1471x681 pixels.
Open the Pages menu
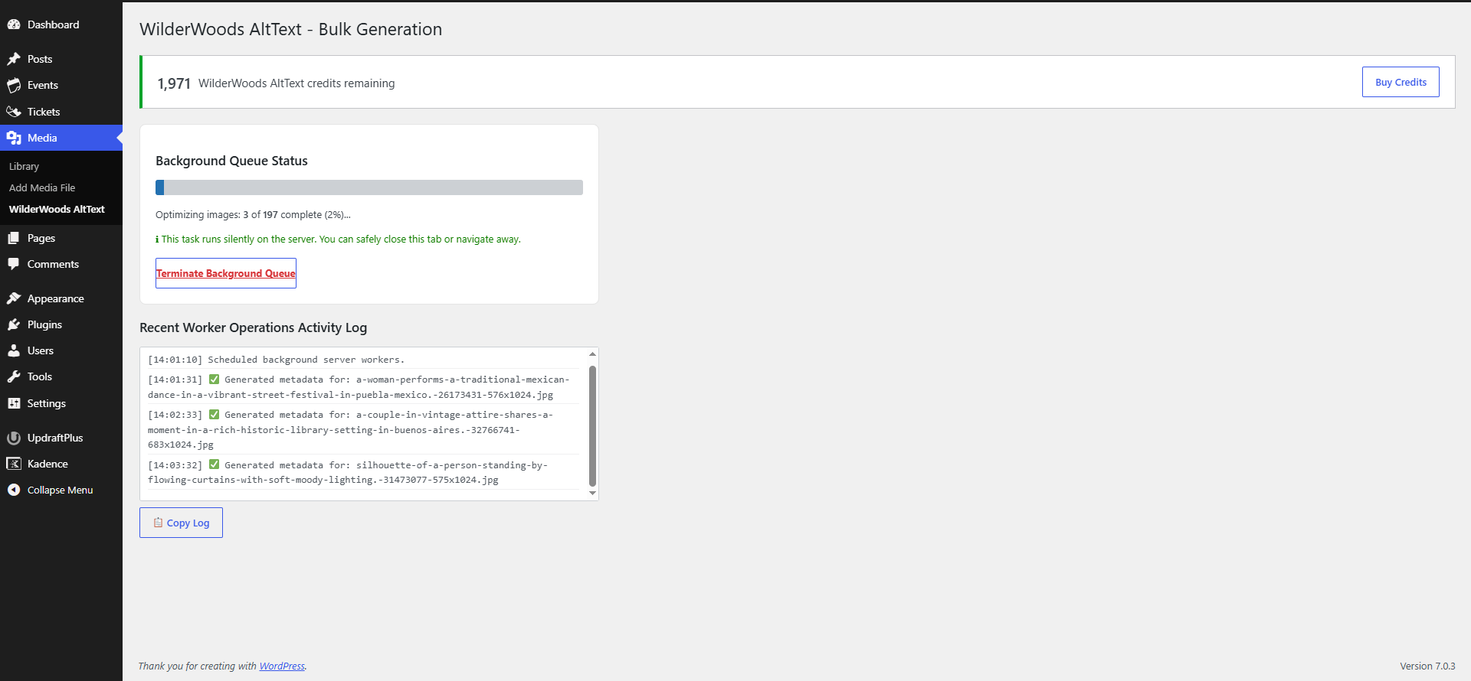point(41,238)
